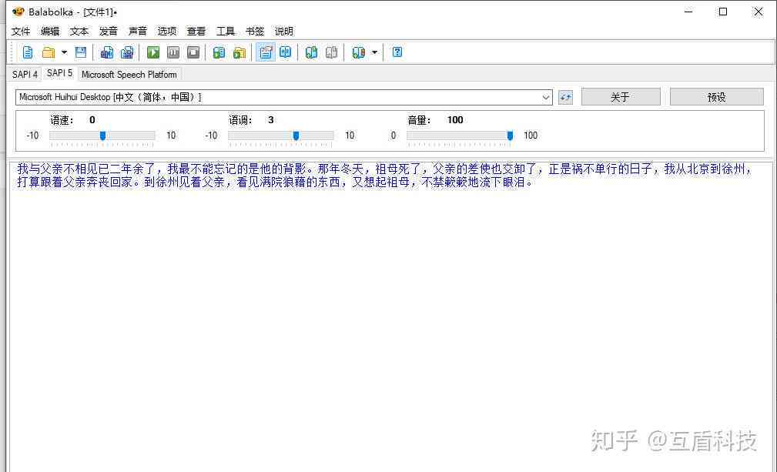Expand the recent files arrow beside Open
This screenshot has width=777, height=472.
point(65,52)
